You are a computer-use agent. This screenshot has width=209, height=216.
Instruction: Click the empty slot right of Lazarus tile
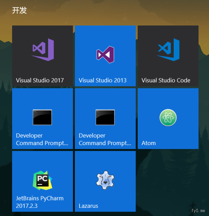point(168,181)
